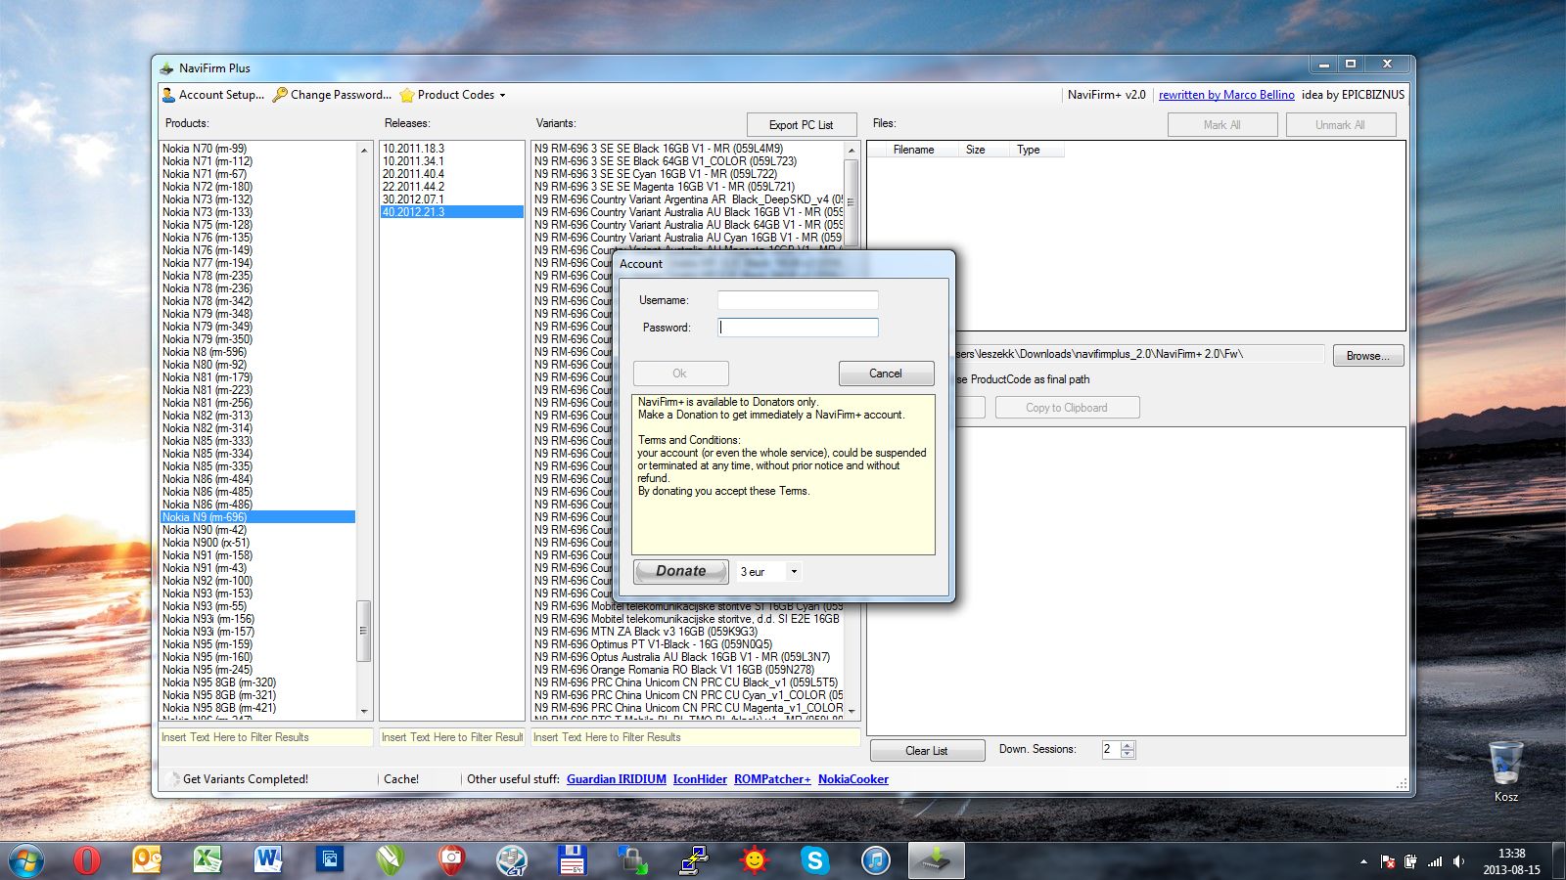
Task: Click the Variants filter text field
Action: (695, 737)
